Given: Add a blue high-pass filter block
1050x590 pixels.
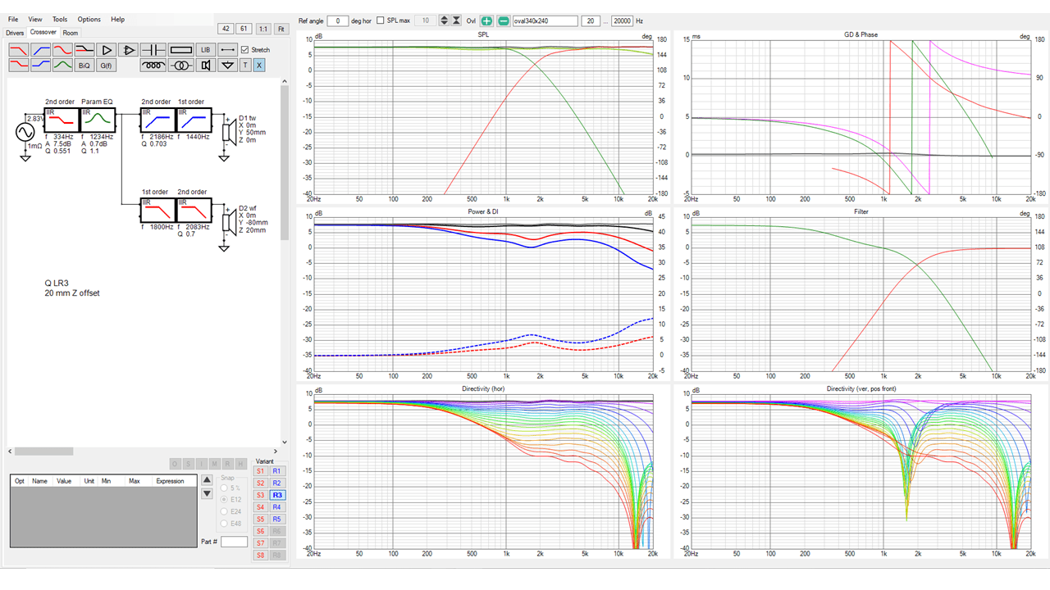Looking at the screenshot, I should 41,50.
